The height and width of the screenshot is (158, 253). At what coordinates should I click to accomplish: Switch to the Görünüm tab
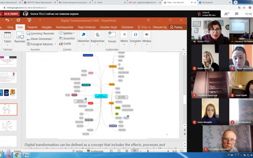pyautogui.click(x=127, y=27)
